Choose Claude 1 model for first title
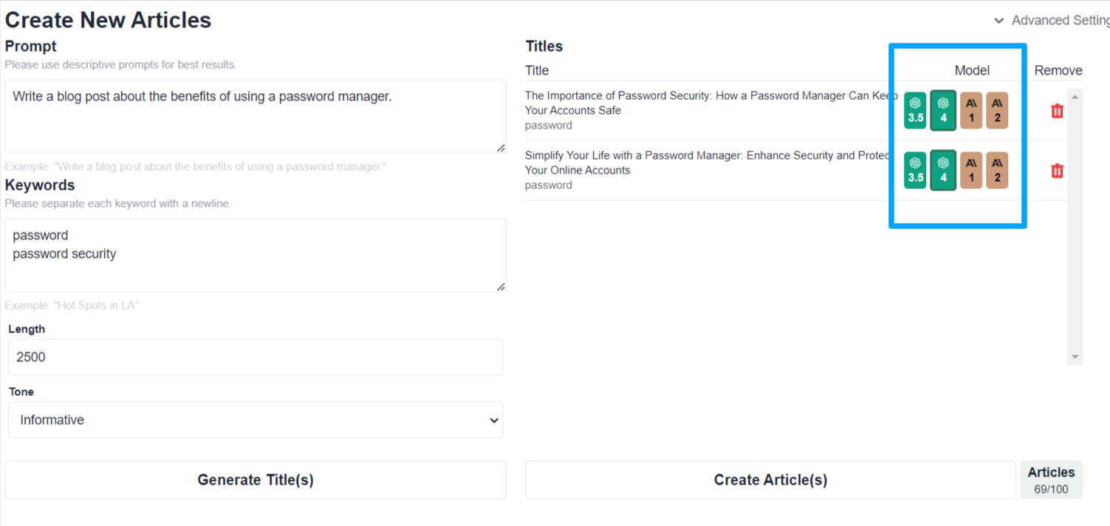Image resolution: width=1110 pixels, height=526 pixels. (x=971, y=110)
